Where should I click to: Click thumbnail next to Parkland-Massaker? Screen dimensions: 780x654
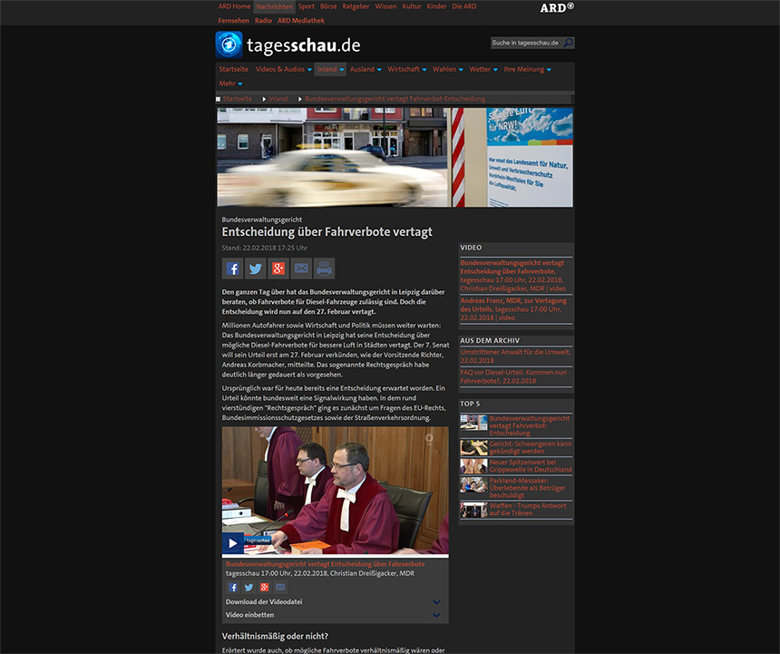[473, 485]
